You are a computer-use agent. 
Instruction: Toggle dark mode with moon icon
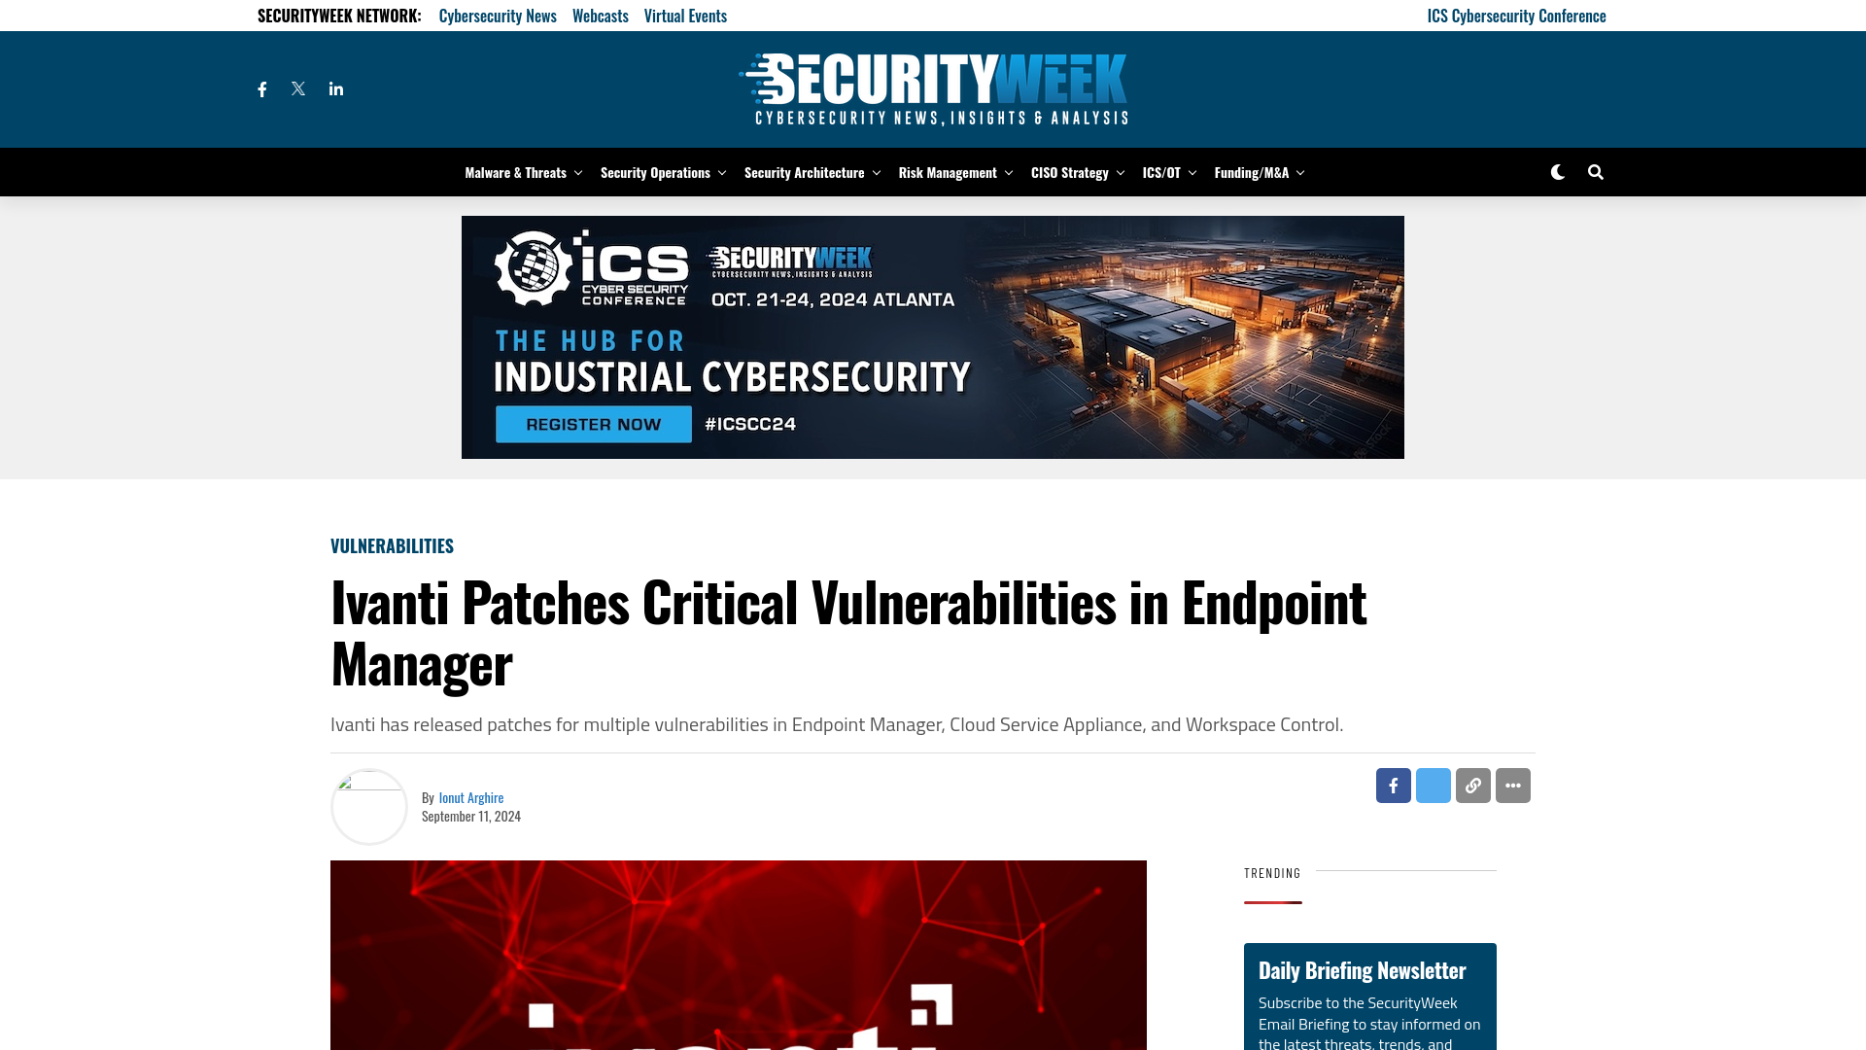[x=1557, y=172]
